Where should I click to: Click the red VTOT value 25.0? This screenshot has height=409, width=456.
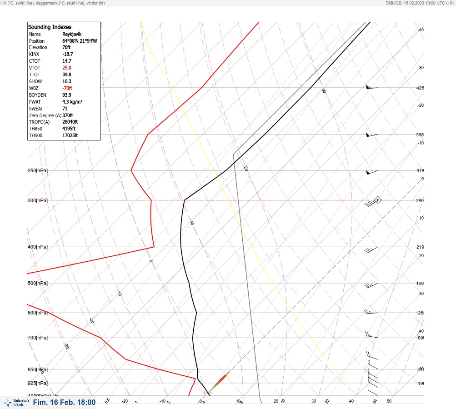[x=66, y=68]
